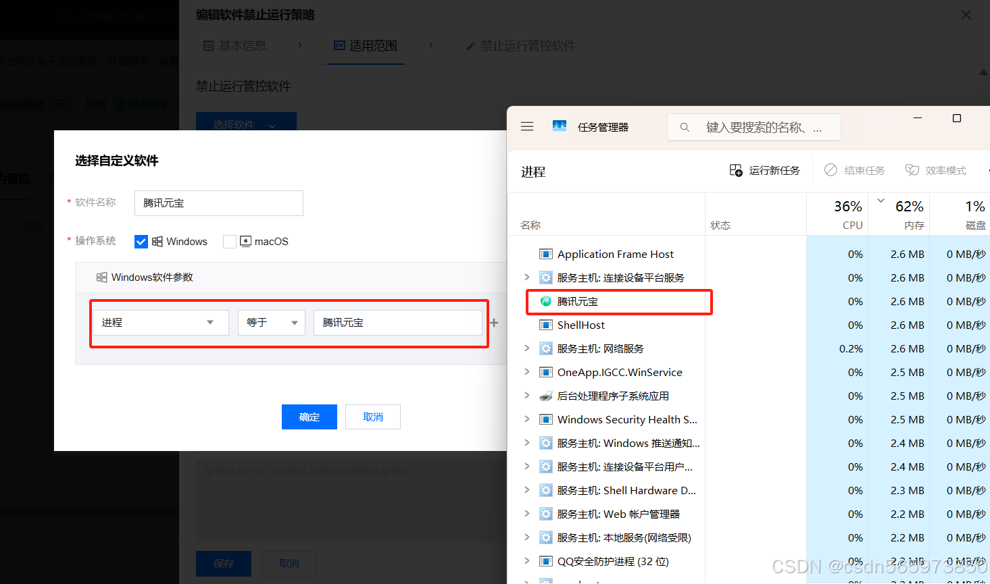Click the search magnifier icon in Task Manager

pos(685,127)
